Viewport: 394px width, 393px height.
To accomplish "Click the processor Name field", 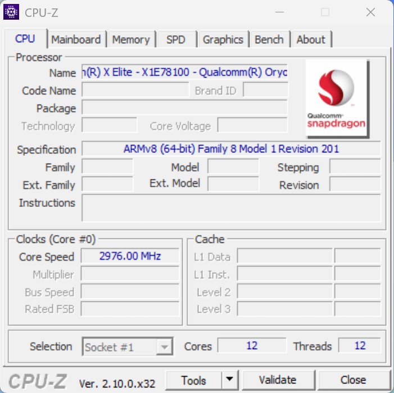I will click(185, 72).
